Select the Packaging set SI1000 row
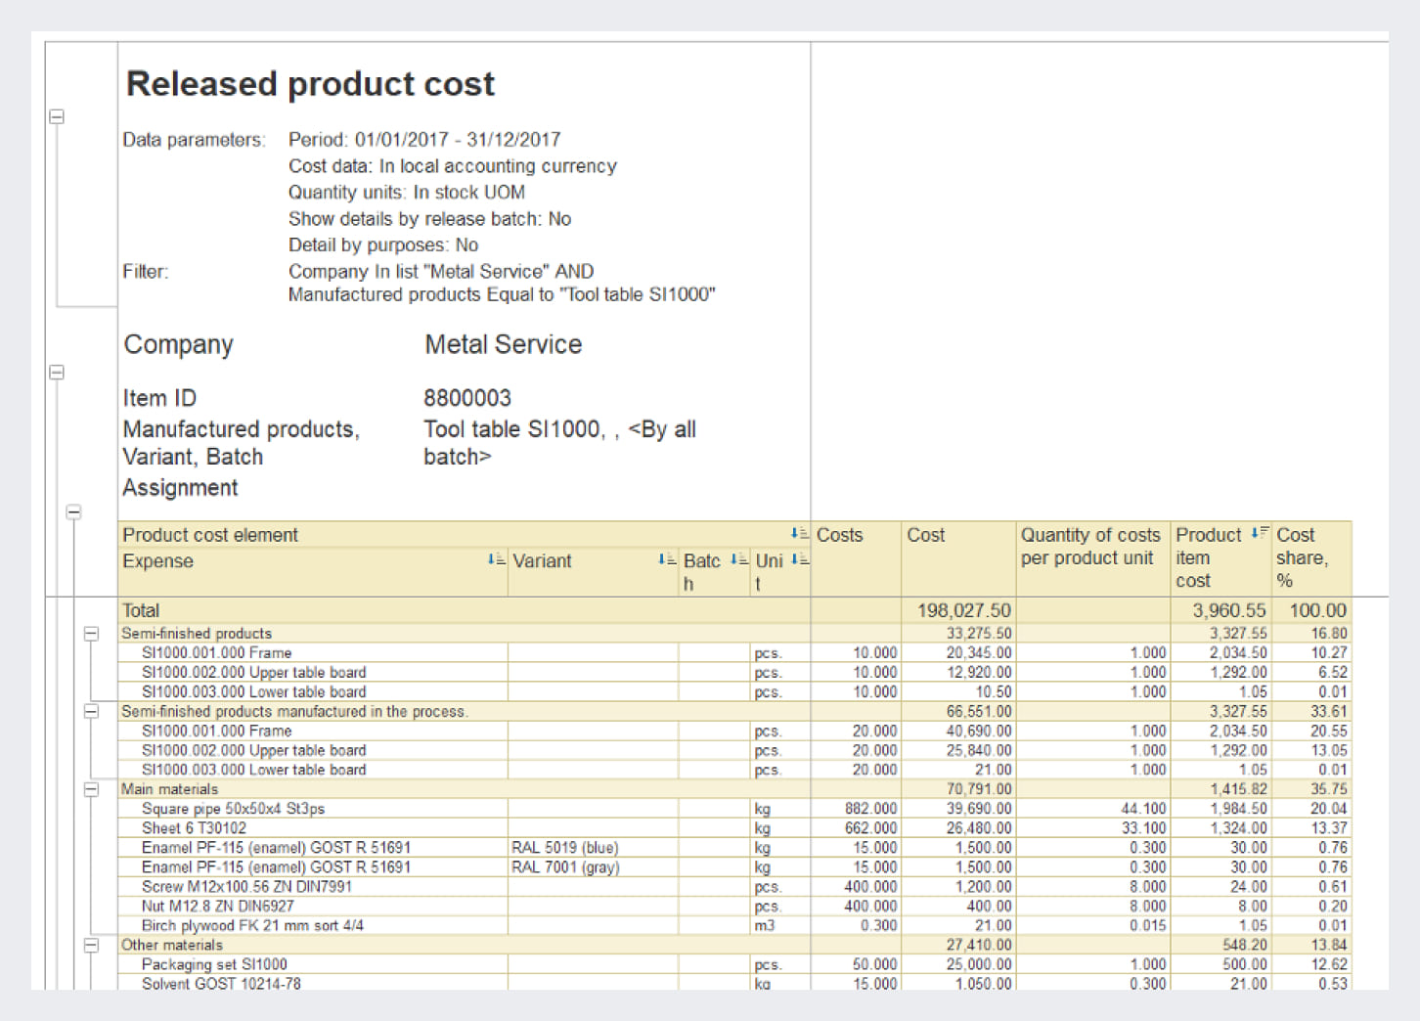The width and height of the screenshot is (1420, 1021). (x=214, y=964)
